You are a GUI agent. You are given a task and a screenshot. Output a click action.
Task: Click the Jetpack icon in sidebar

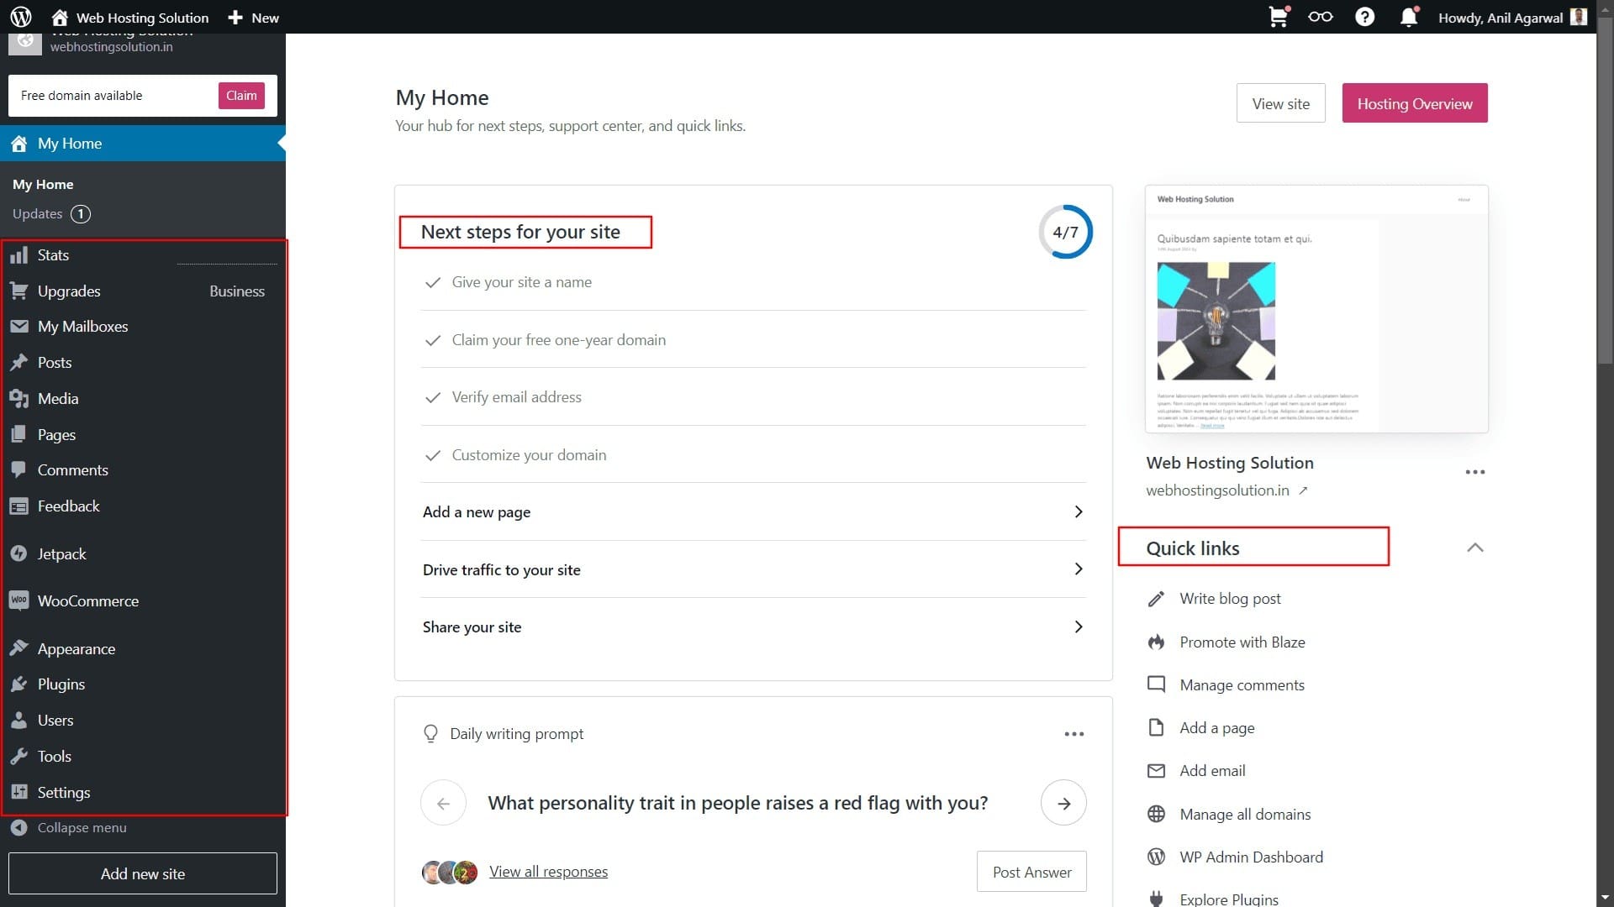tap(19, 553)
